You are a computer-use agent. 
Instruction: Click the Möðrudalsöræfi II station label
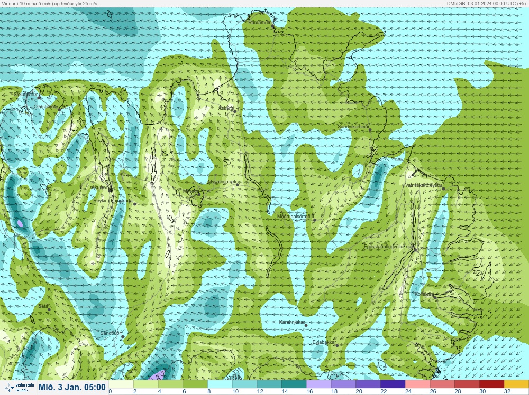(x=296, y=217)
